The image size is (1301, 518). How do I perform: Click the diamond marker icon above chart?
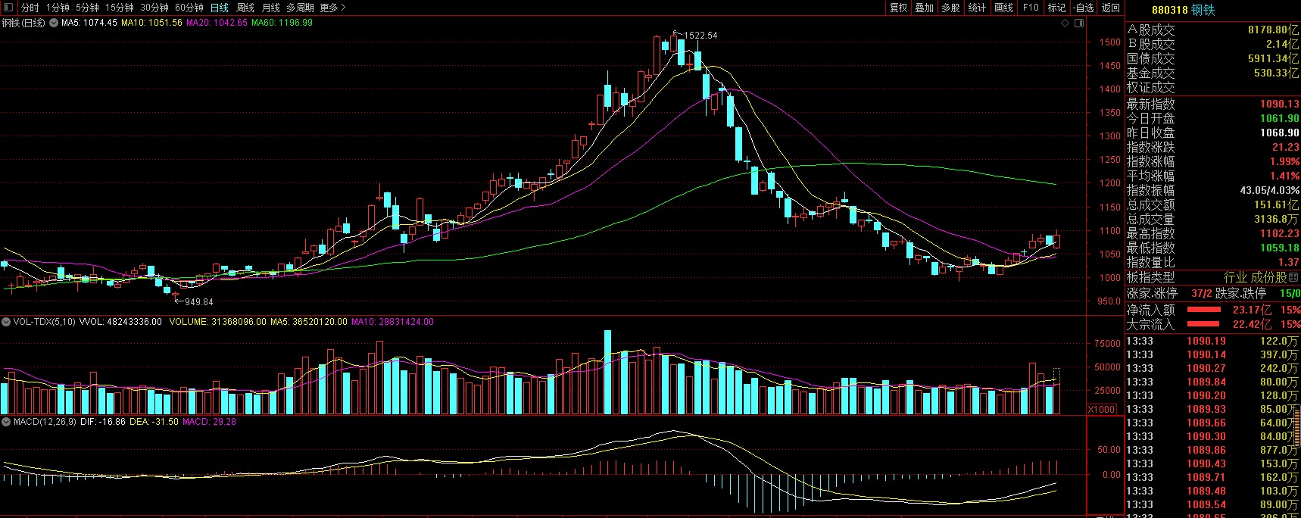(x=1065, y=23)
